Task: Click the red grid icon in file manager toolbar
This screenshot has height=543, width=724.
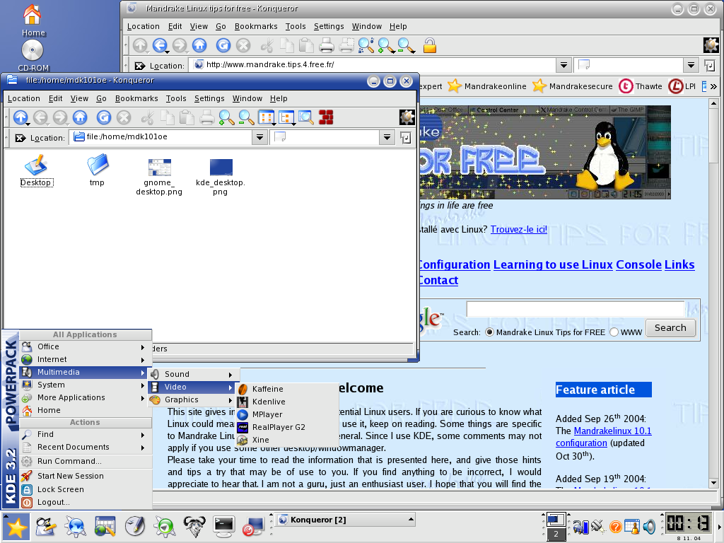Action: (x=326, y=118)
